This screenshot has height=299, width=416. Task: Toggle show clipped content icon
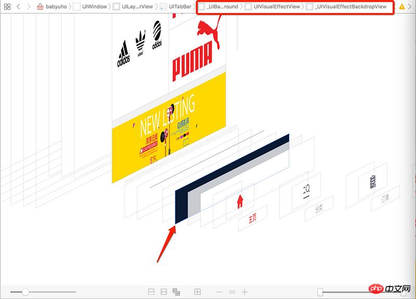click(151, 292)
